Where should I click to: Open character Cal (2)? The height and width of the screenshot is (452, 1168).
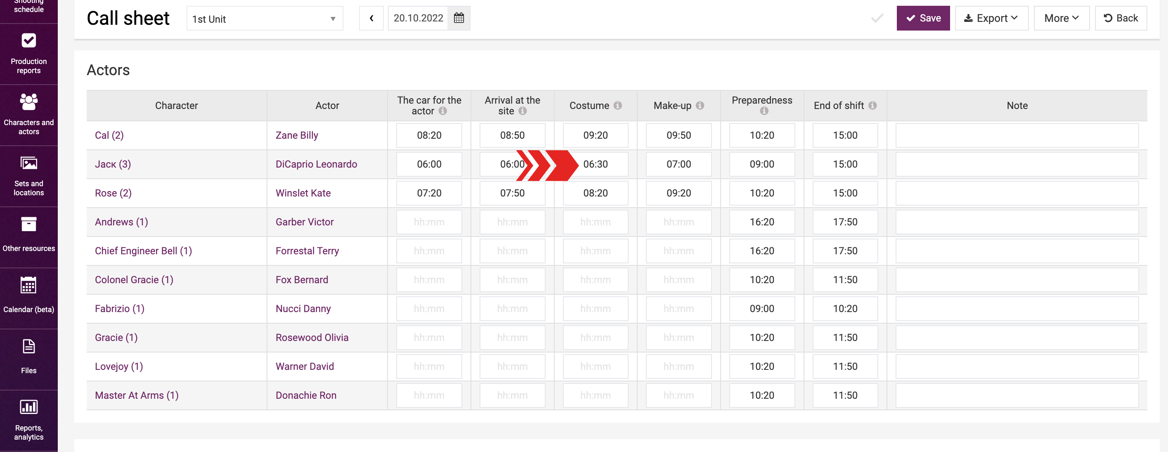(x=109, y=135)
